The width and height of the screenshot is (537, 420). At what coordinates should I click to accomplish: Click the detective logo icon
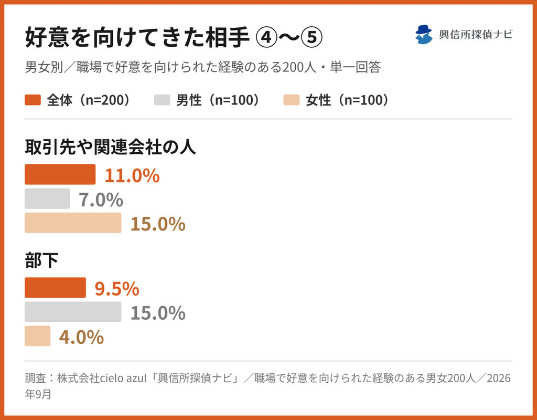(x=424, y=34)
